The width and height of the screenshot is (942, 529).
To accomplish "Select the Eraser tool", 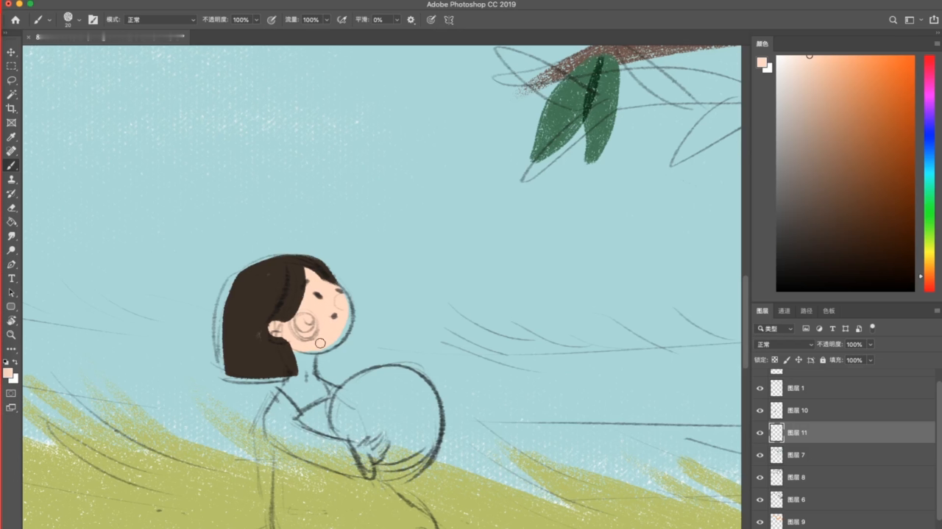I will pyautogui.click(x=11, y=208).
